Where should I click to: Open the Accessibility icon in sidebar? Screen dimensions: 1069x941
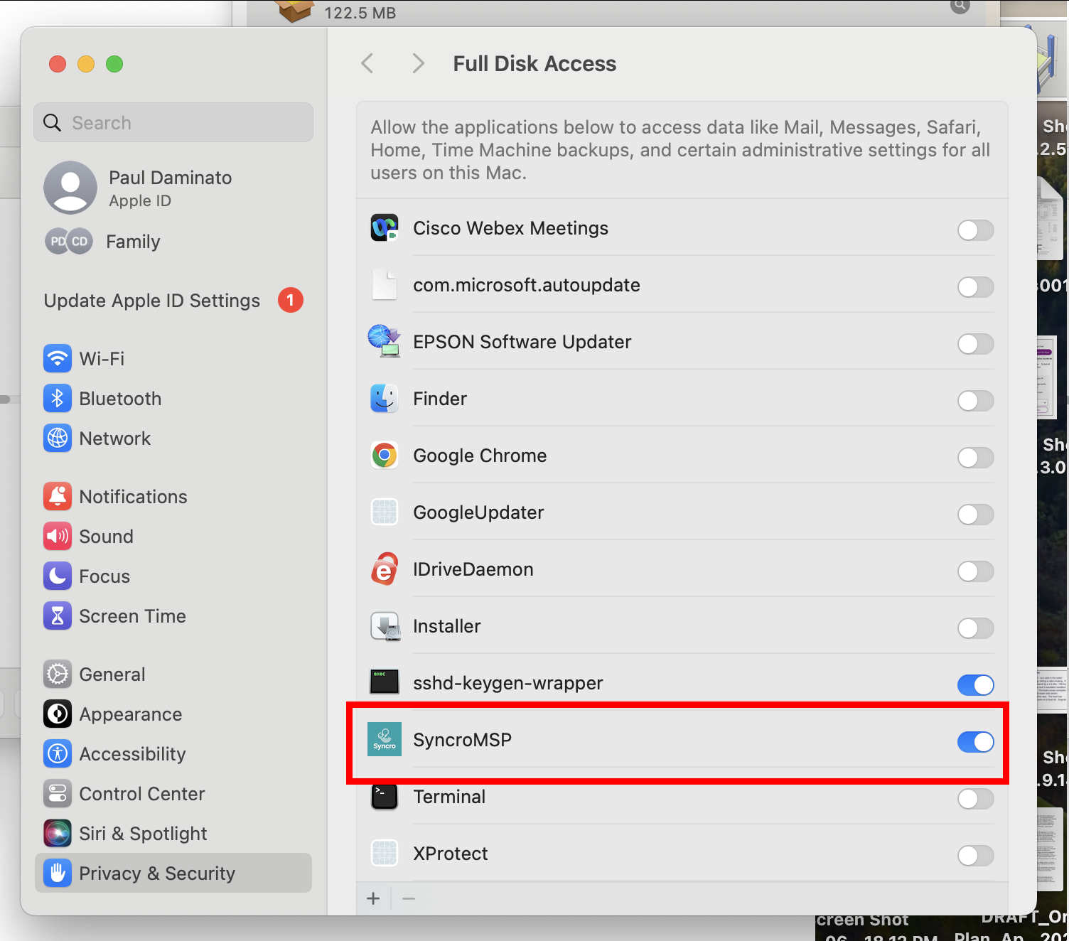click(x=58, y=753)
